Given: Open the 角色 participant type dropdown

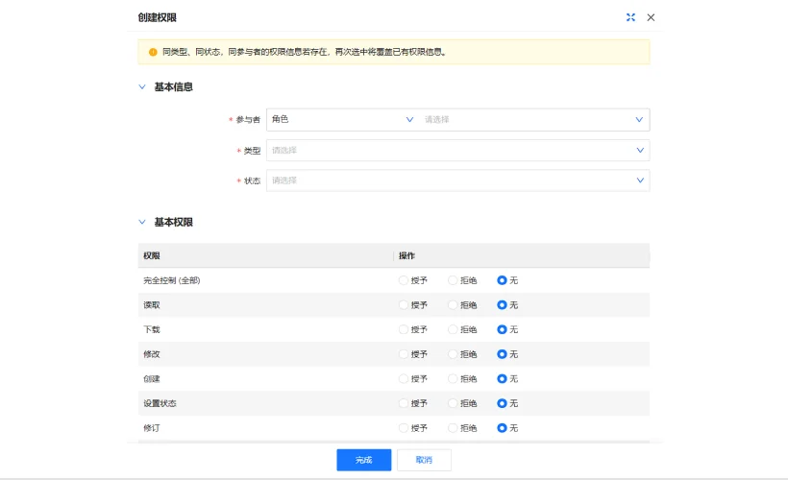Looking at the screenshot, I should coord(343,119).
